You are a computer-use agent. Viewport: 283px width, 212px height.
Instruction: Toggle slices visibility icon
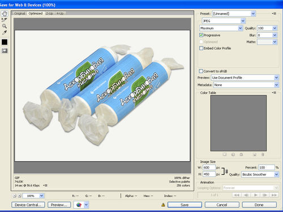tap(5, 50)
